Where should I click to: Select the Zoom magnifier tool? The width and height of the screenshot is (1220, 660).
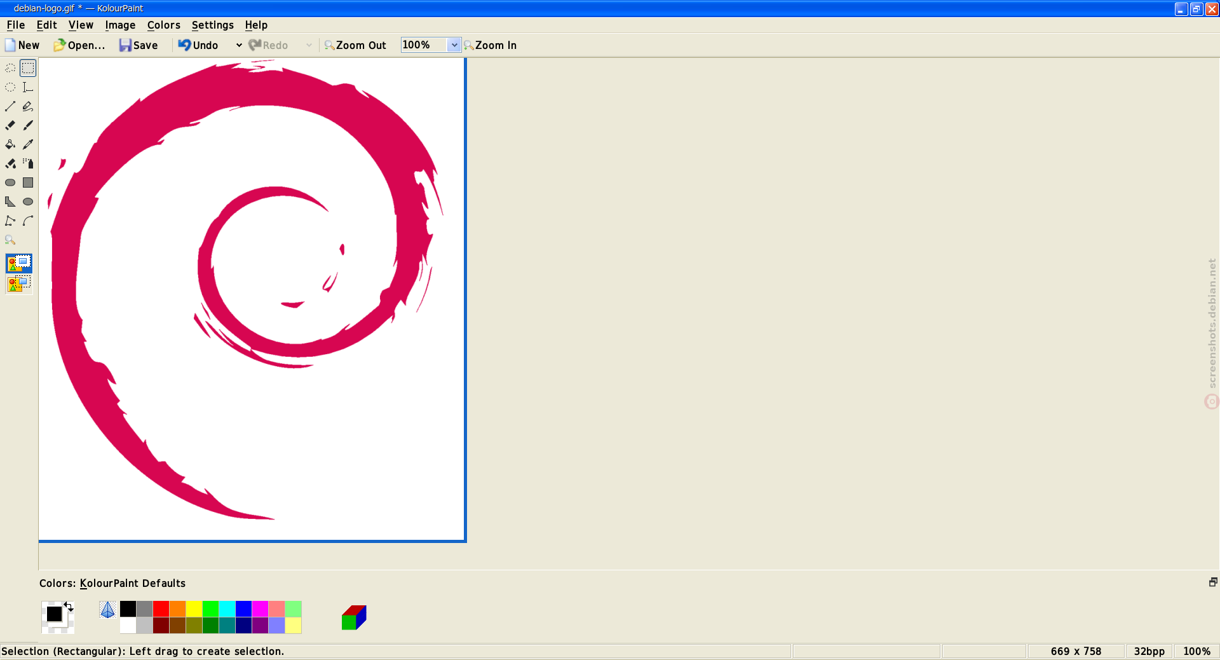(10, 240)
